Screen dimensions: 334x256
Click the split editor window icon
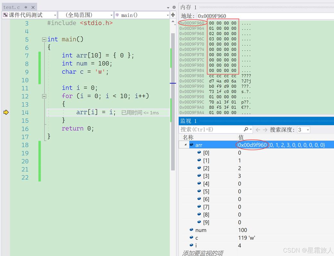pos(173,15)
